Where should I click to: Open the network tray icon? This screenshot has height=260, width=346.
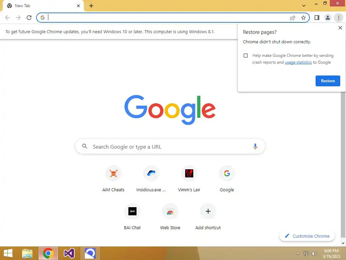pos(306,254)
